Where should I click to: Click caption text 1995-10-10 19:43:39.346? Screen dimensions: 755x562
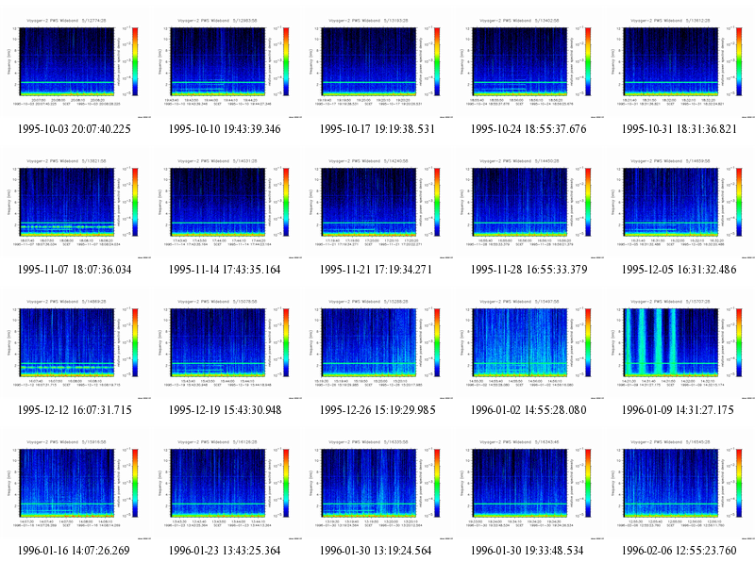tap(225, 129)
